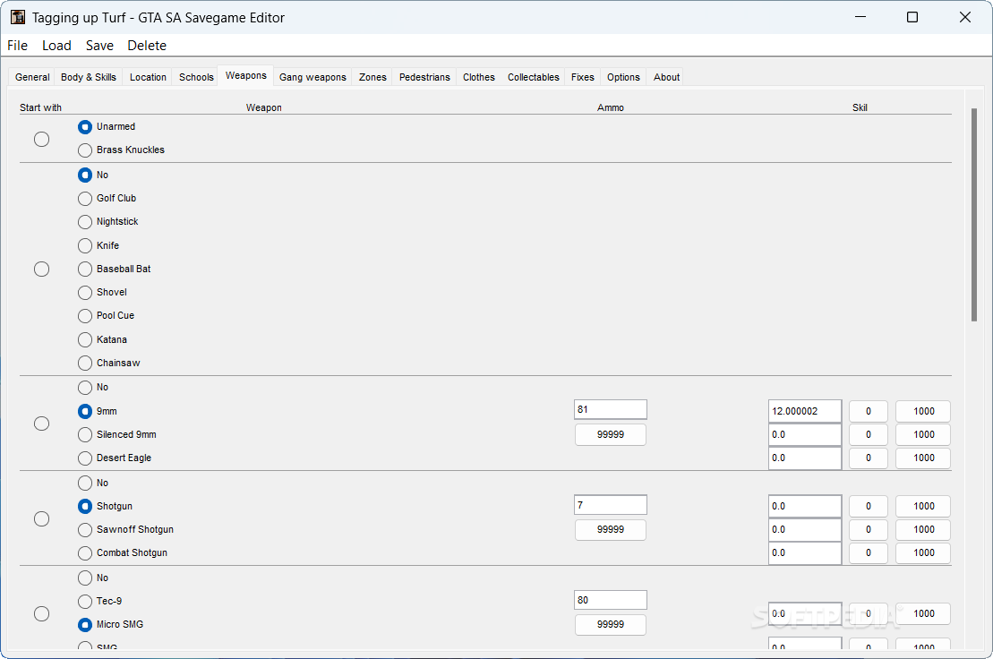
Task: Switch to the Pedestrians tab
Action: tap(424, 77)
